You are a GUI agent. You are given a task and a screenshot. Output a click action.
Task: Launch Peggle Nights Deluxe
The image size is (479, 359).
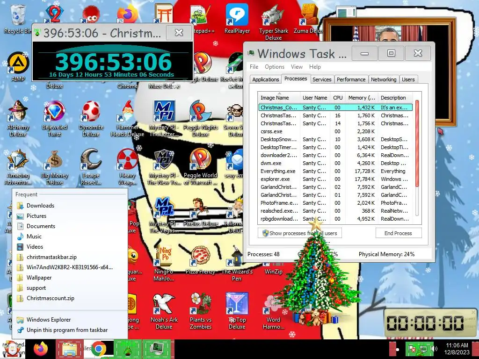(x=200, y=118)
